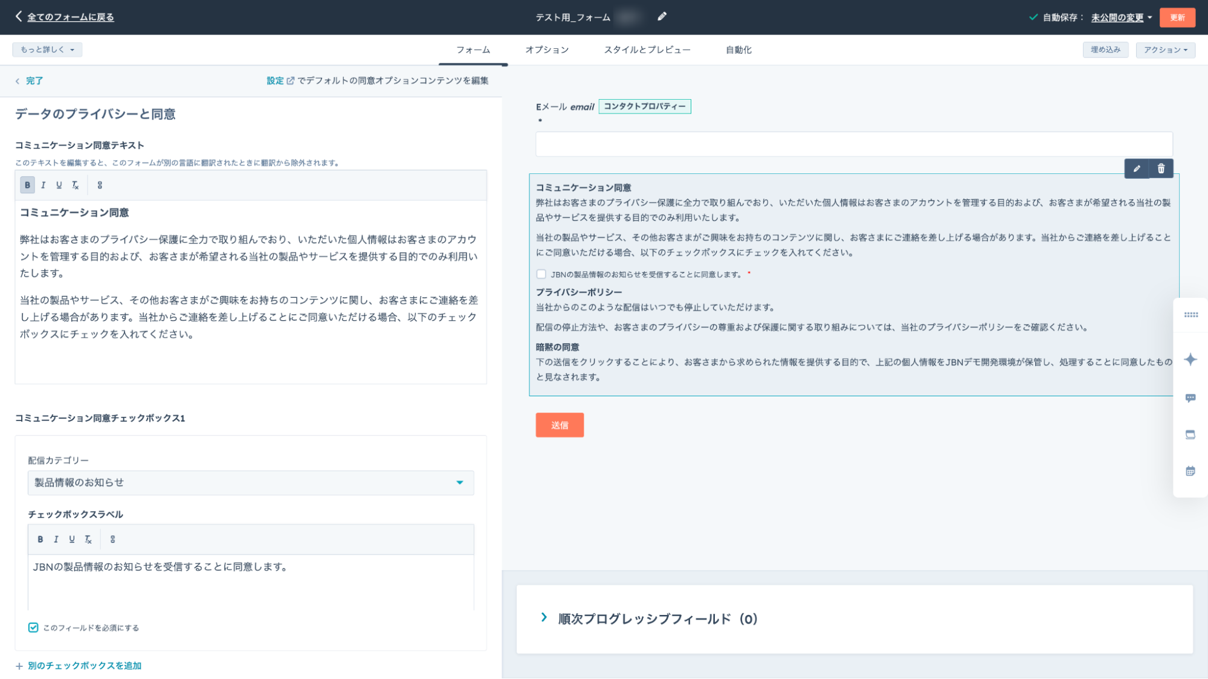Toggle underline in consent text toolbar
The width and height of the screenshot is (1208, 679).
(59, 185)
